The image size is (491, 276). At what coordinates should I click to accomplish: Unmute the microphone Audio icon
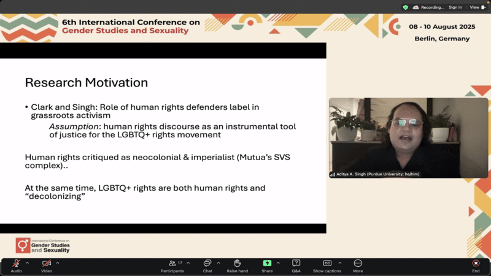pyautogui.click(x=16, y=263)
